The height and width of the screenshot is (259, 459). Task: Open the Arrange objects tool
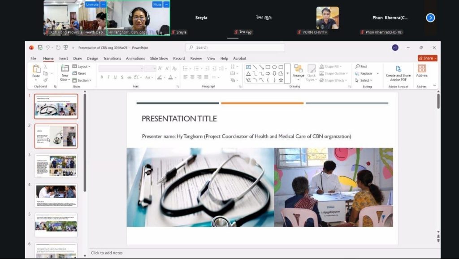pos(299,71)
